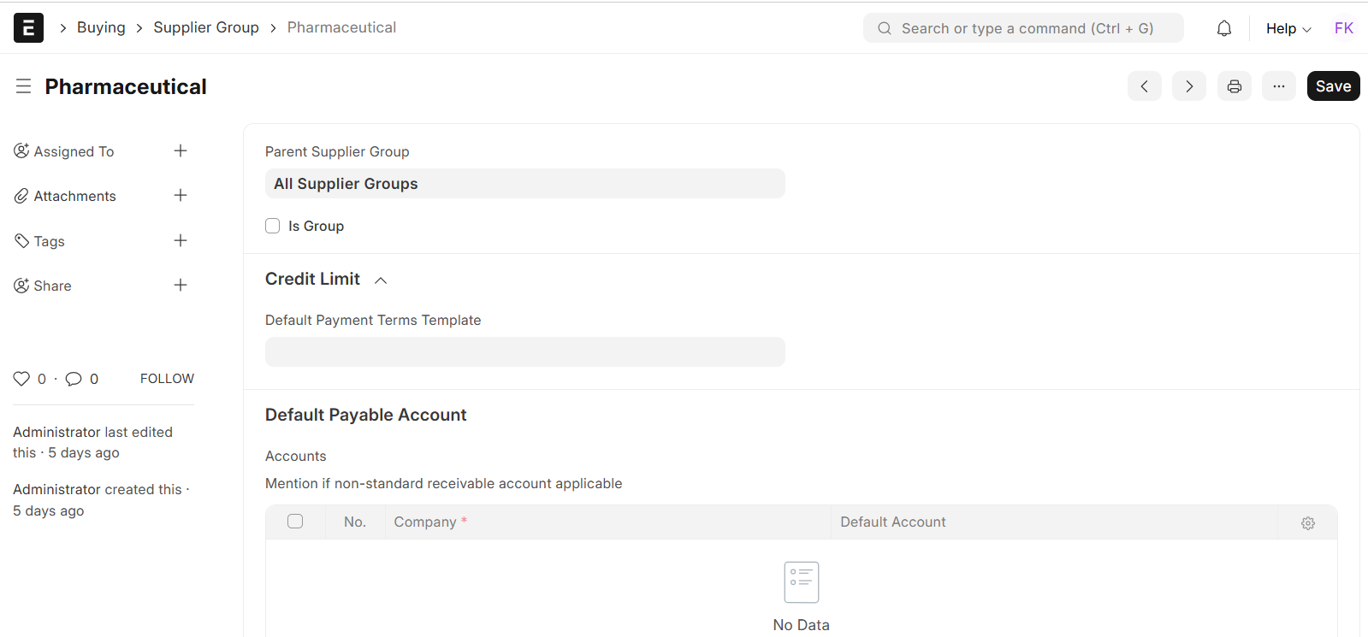The image size is (1368, 637).
Task: Go to next document arrow
Action: coord(1188,86)
